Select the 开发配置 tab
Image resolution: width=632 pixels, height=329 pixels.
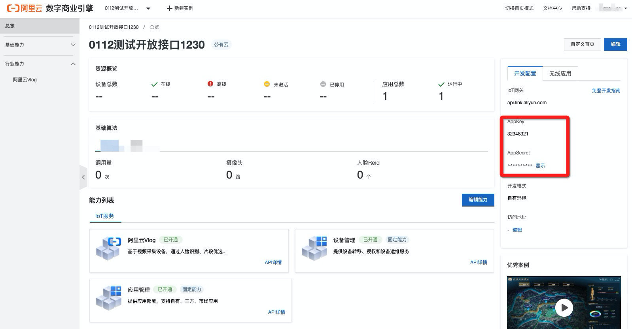point(525,73)
